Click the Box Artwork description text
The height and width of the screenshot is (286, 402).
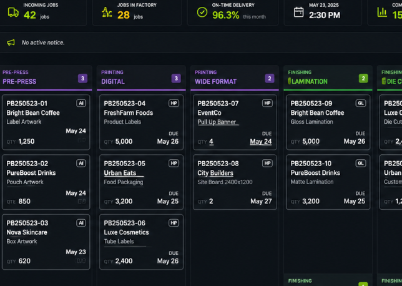[22, 242]
